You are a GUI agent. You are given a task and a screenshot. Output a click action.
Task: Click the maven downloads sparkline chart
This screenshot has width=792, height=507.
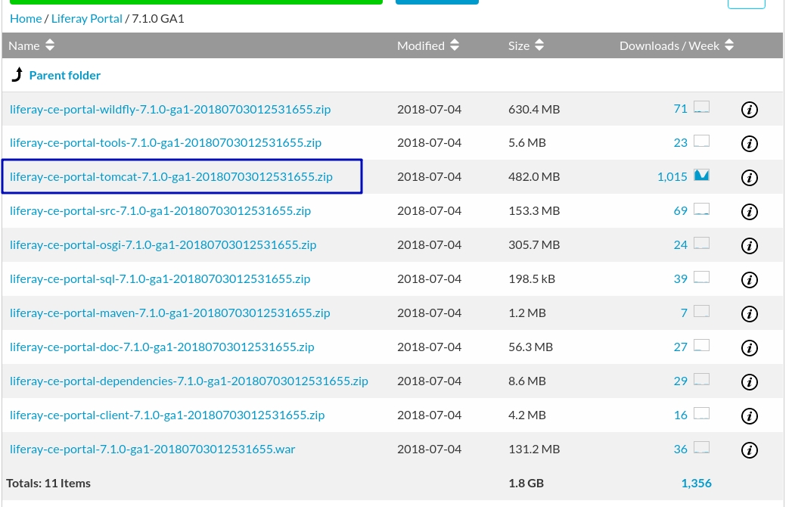[701, 311]
